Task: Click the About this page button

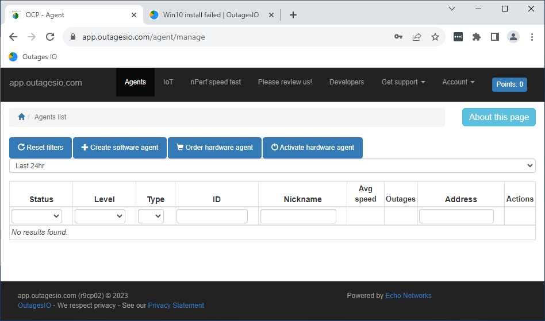Action: 499,117
